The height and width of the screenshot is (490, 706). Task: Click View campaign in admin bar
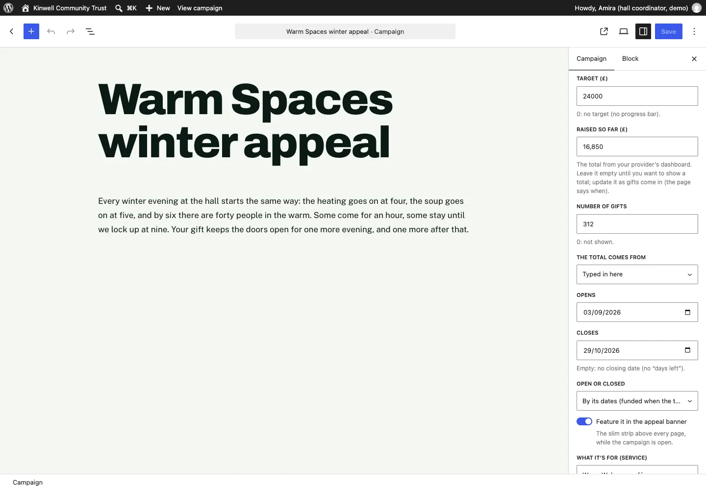(200, 8)
